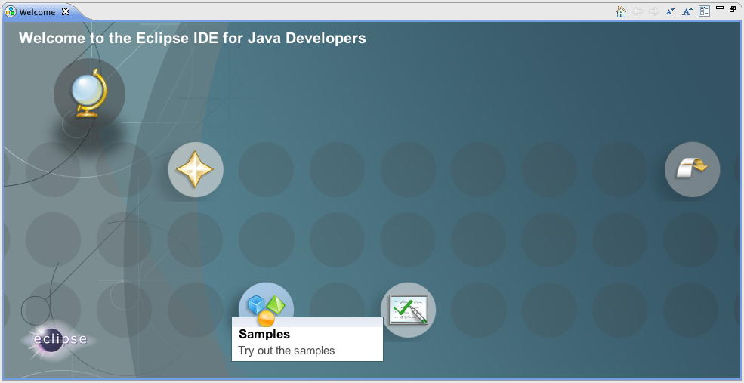The height and width of the screenshot is (383, 744).
Task: Click the "Samples" tooltip title
Action: [264, 334]
